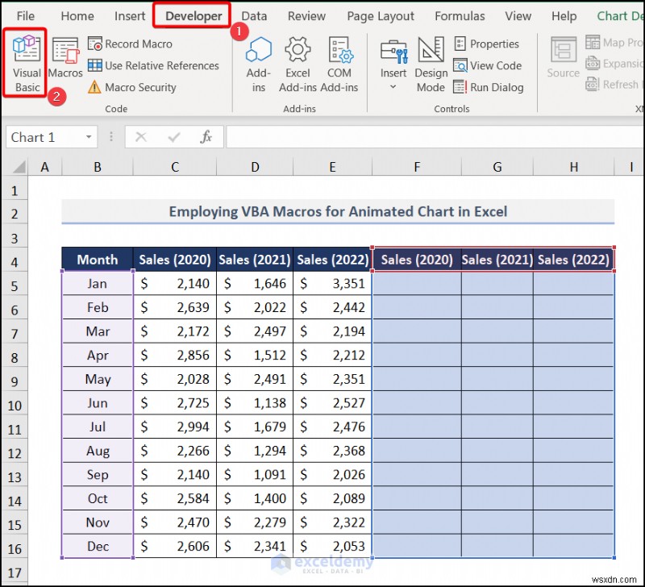Open Excel Add-ins manager
Screen dimensions: 645x587
tap(298, 65)
